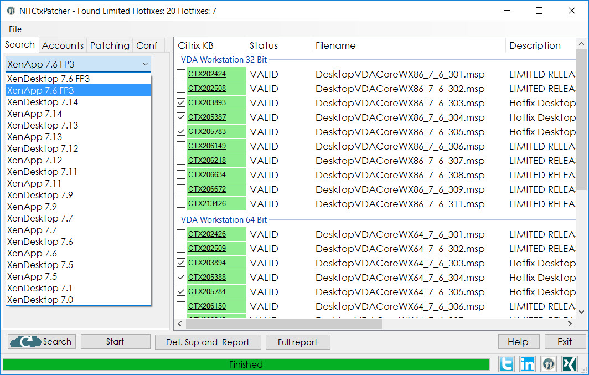Select XenDesktop 7.11 option
Image resolution: width=589 pixels, height=375 pixels.
pyautogui.click(x=78, y=172)
